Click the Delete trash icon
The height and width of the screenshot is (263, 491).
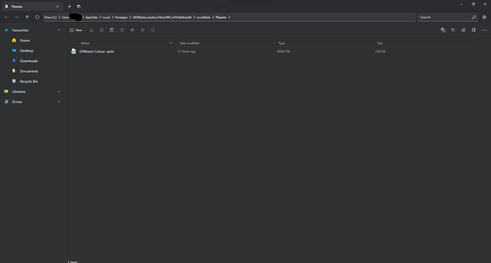point(142,30)
